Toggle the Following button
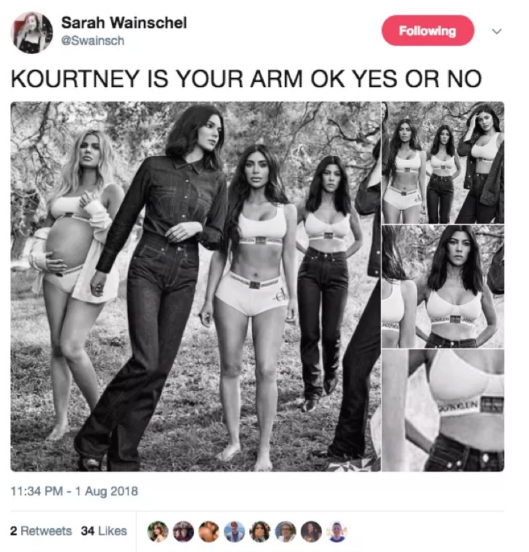 click(x=427, y=31)
